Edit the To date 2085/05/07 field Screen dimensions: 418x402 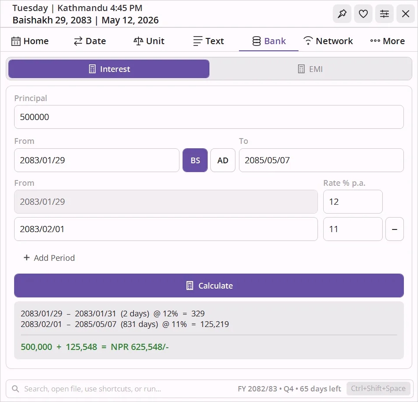click(321, 160)
